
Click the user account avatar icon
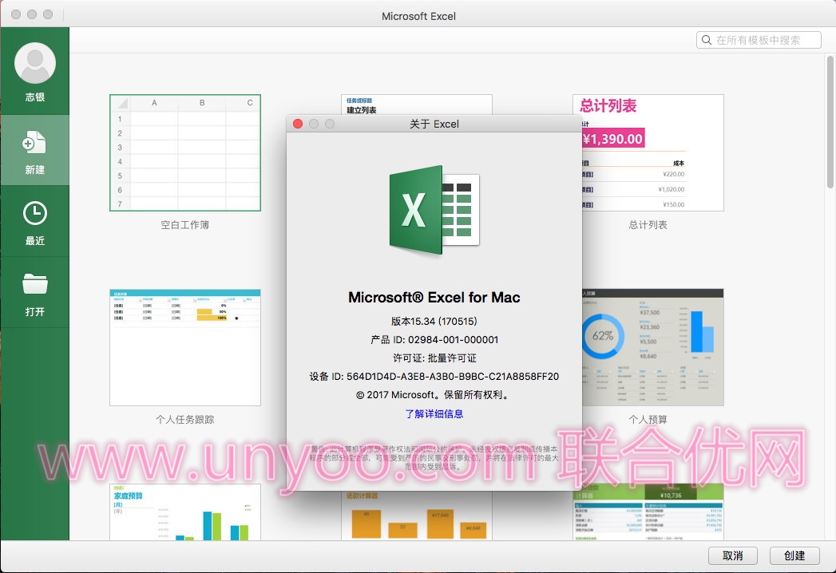[x=35, y=63]
